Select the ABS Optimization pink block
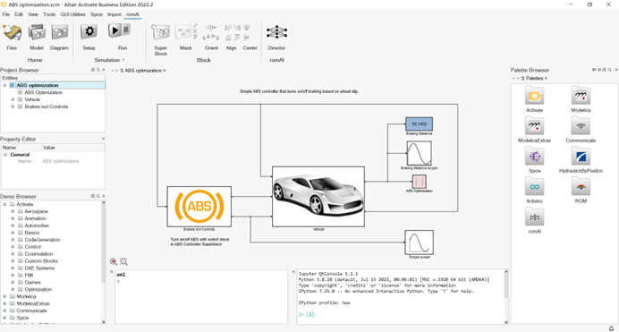This screenshot has width=619, height=332. tap(419, 182)
